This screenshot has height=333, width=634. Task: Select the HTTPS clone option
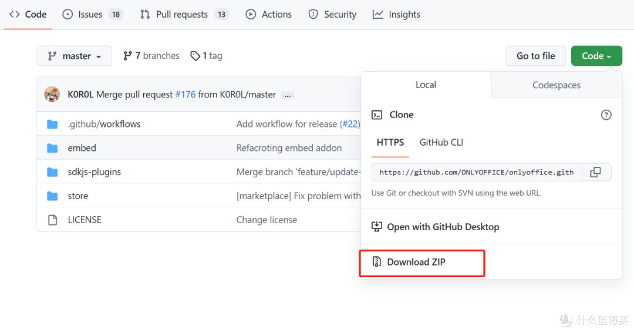tap(390, 142)
